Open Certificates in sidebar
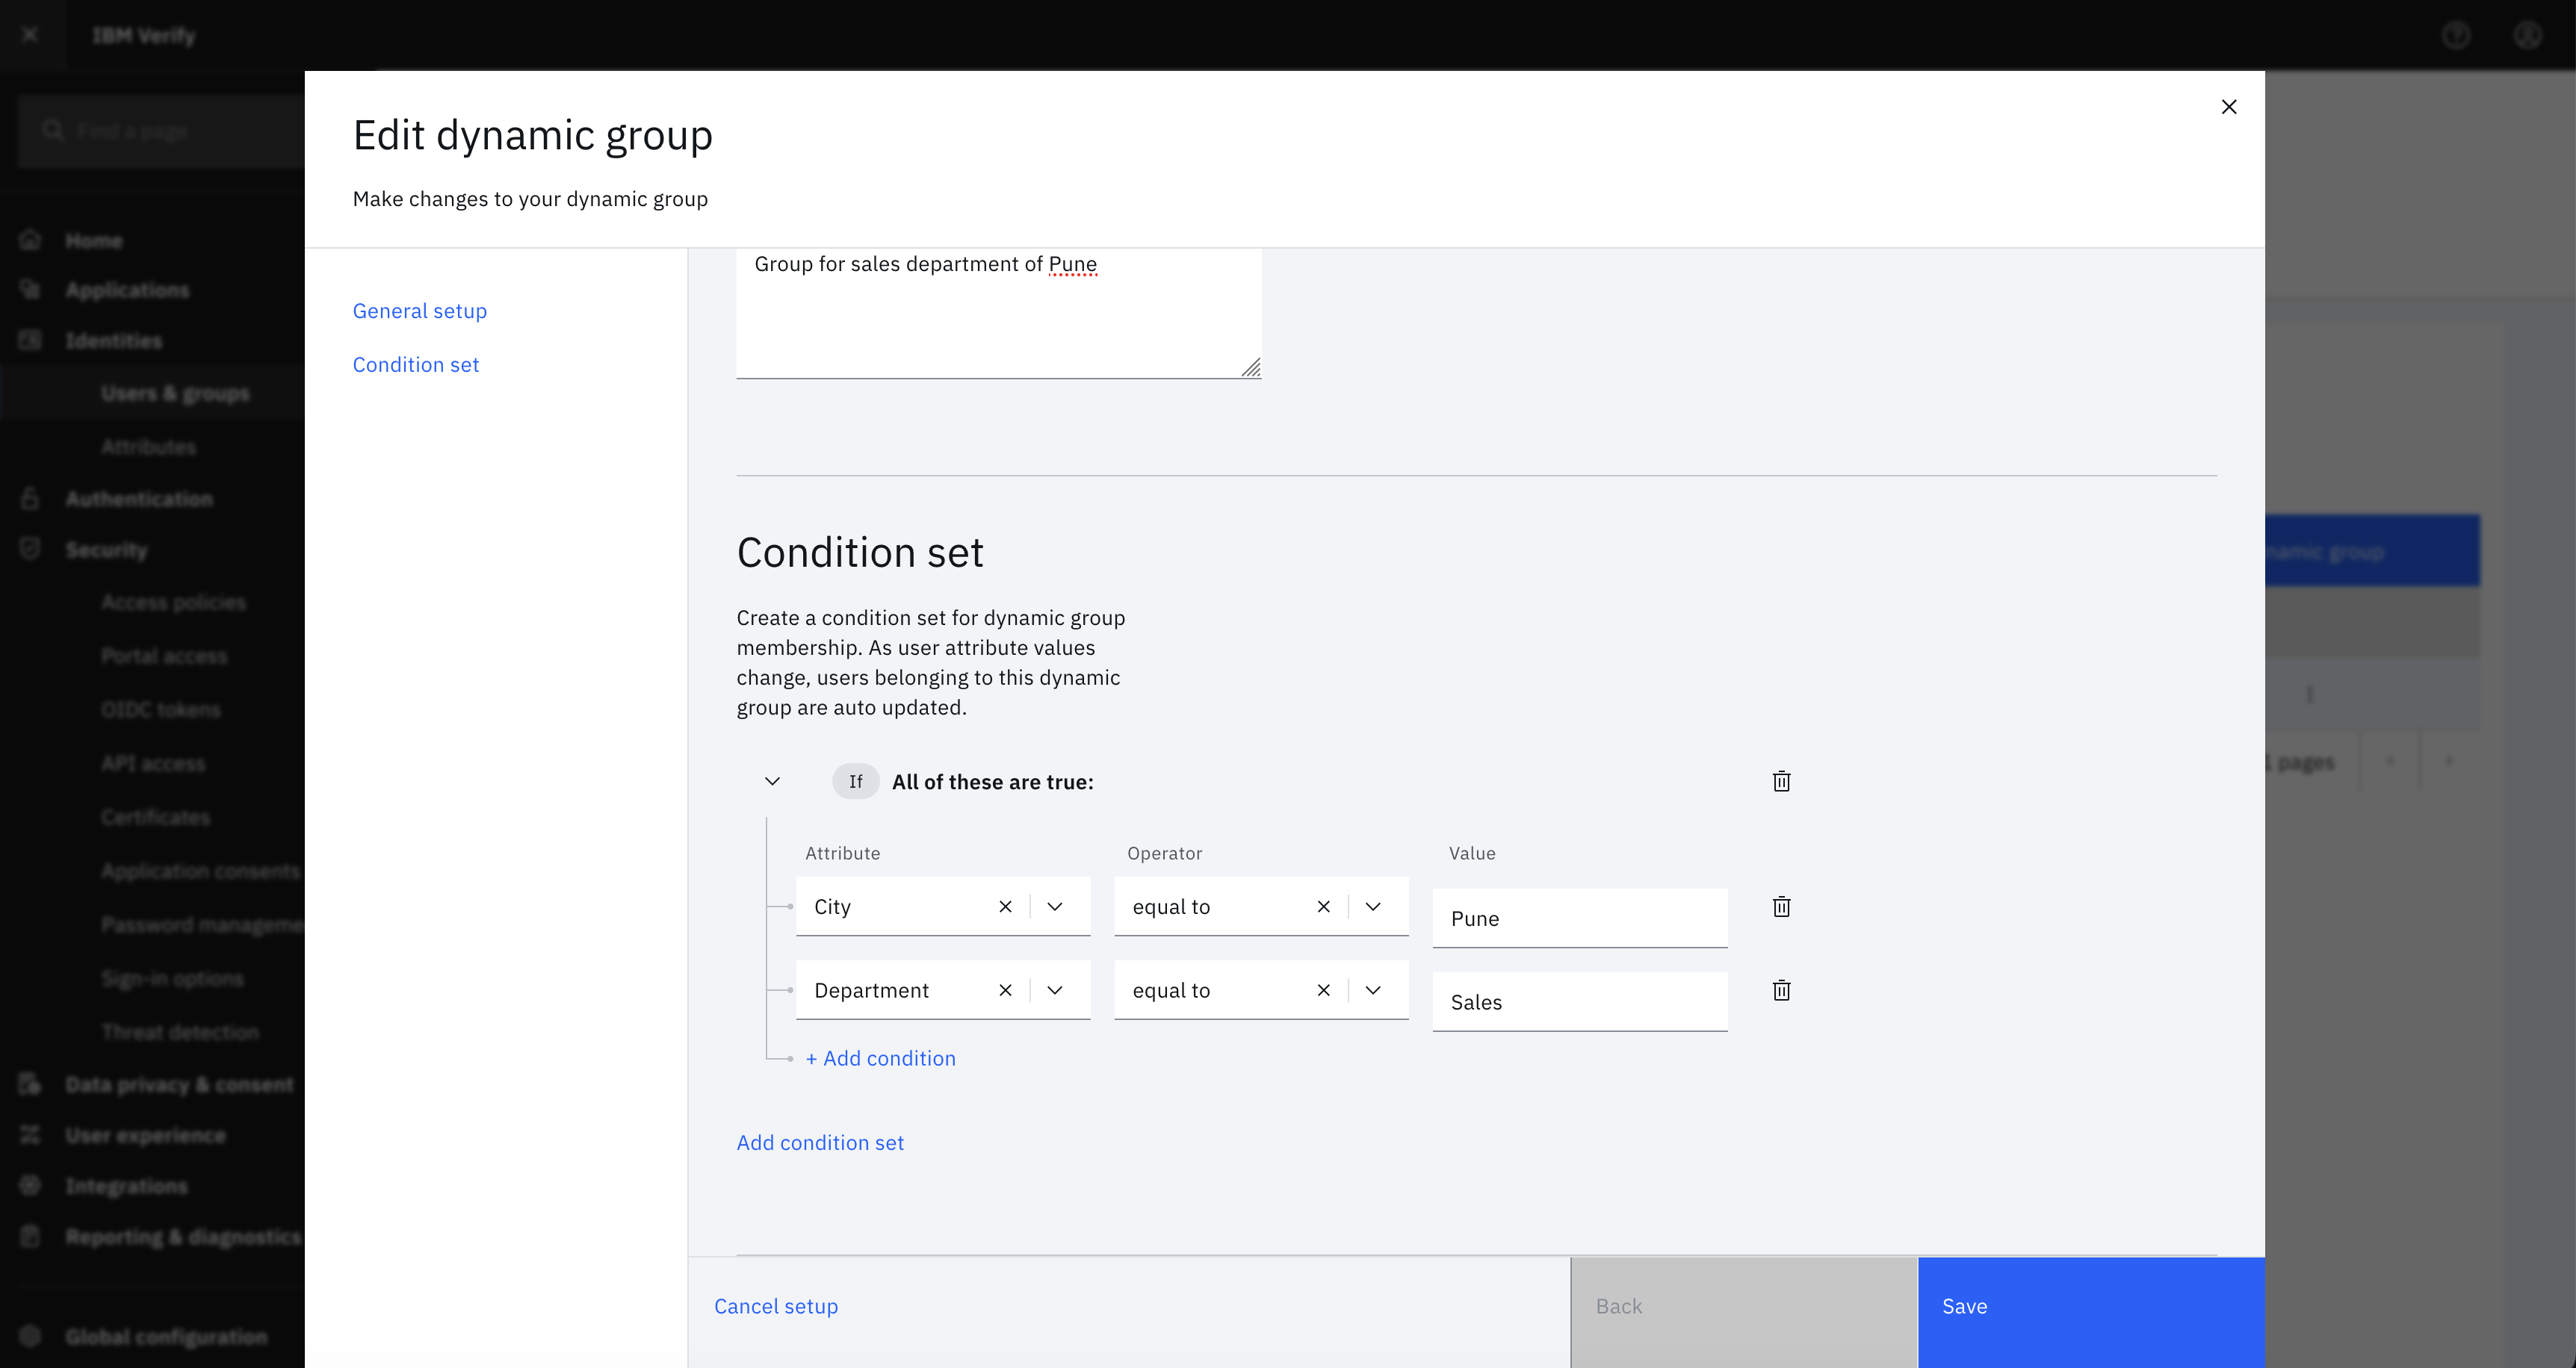Screen dimensions: 2576x1368 click(x=156, y=818)
